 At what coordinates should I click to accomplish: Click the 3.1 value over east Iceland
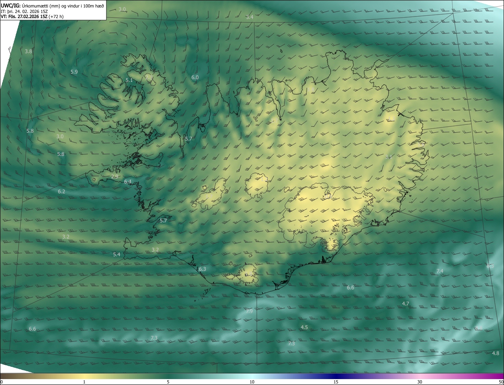click(389, 157)
